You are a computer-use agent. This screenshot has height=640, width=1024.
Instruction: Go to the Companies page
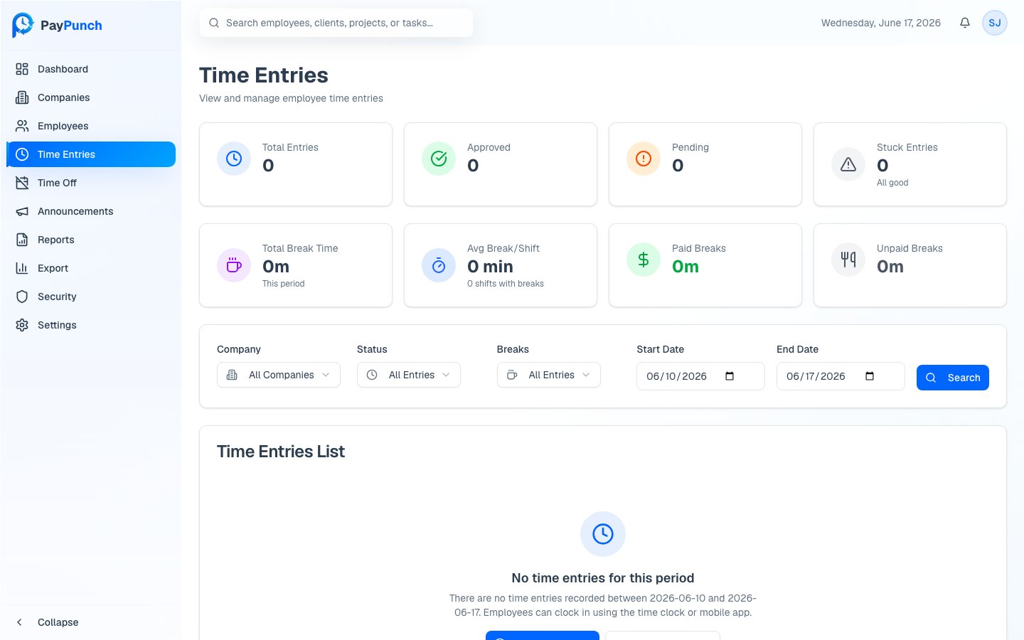coord(91,97)
